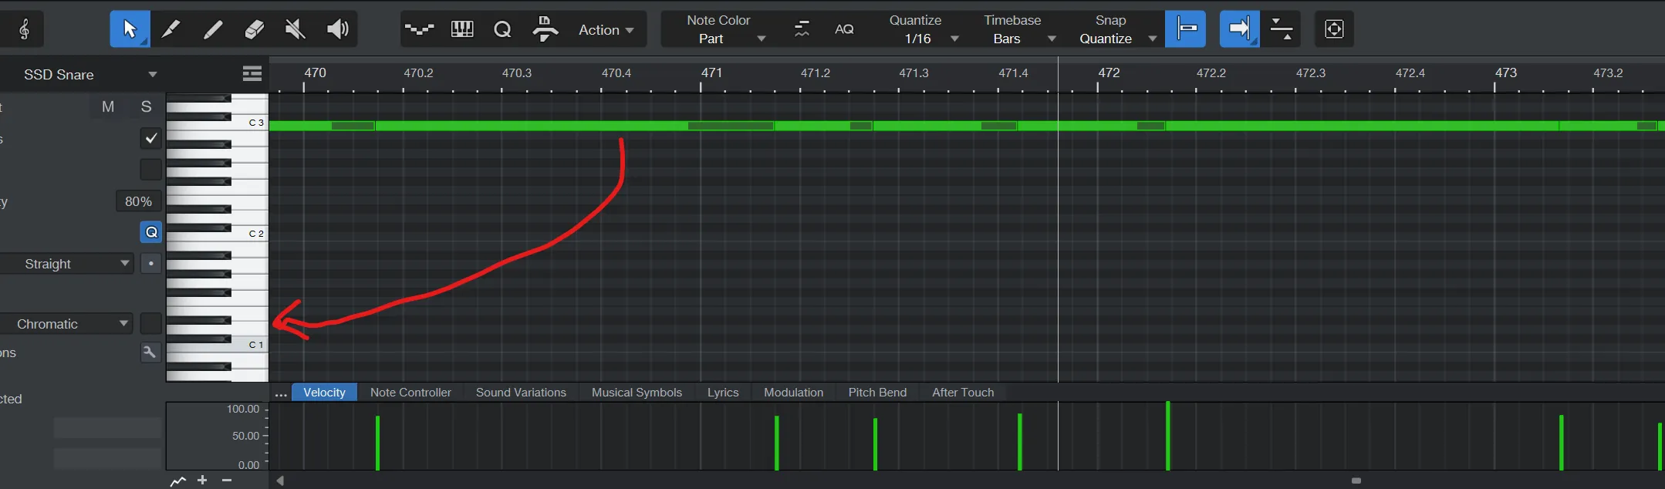Select the Eraser tool
This screenshot has width=1665, height=489.
[x=254, y=29]
